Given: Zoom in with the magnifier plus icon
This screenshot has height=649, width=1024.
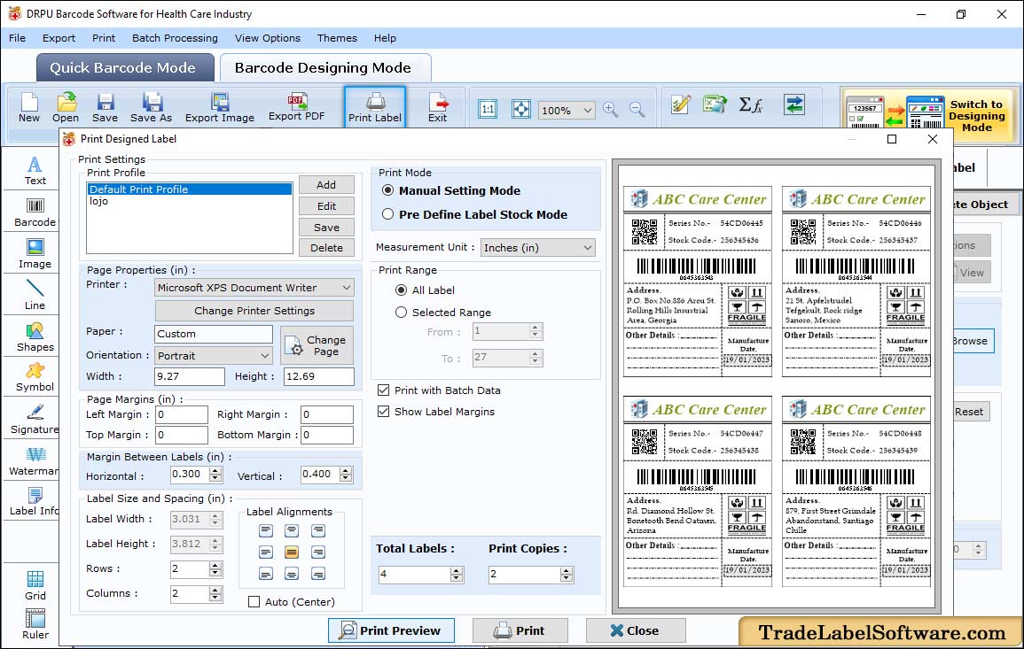Looking at the screenshot, I should (x=611, y=109).
